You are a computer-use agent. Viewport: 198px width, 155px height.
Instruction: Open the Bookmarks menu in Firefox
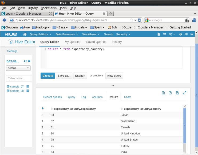click(x=49, y=8)
